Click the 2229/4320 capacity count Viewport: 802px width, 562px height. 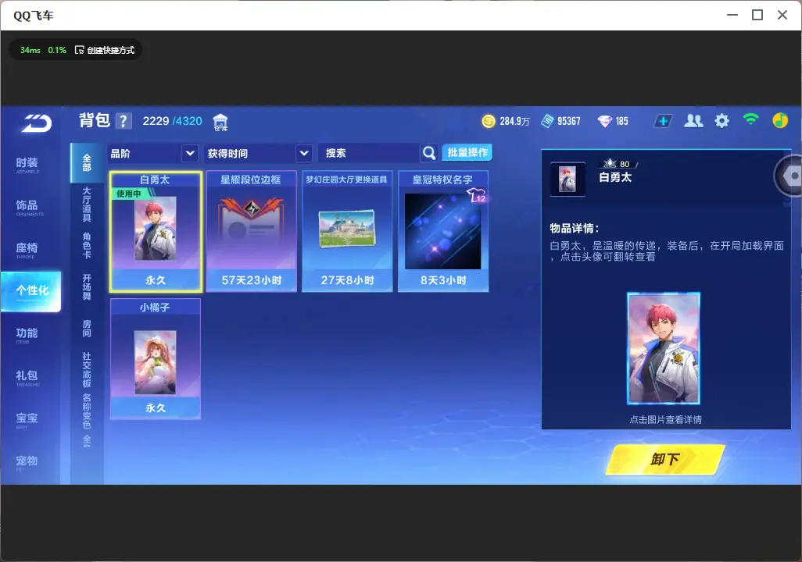tap(173, 121)
